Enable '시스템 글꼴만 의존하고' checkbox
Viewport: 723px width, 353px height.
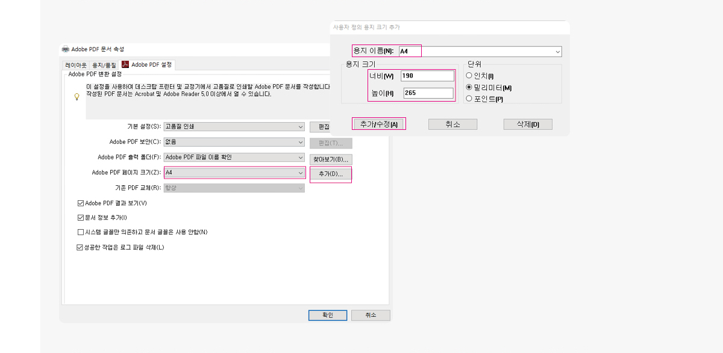point(81,232)
